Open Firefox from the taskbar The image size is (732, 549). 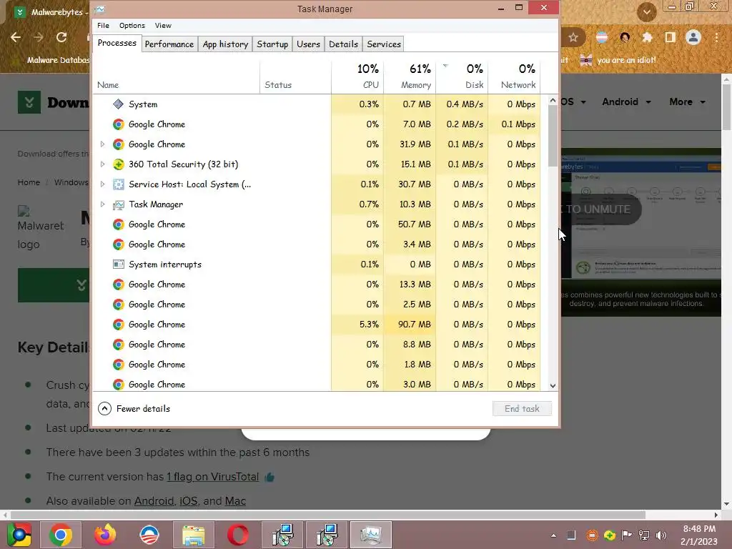point(105,535)
